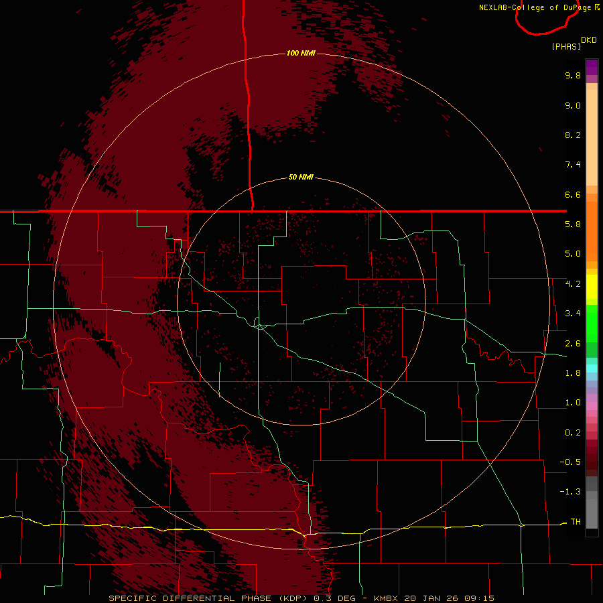603x603 pixels.
Task: Click the 9.8 value on the color scale
Action: point(573,75)
